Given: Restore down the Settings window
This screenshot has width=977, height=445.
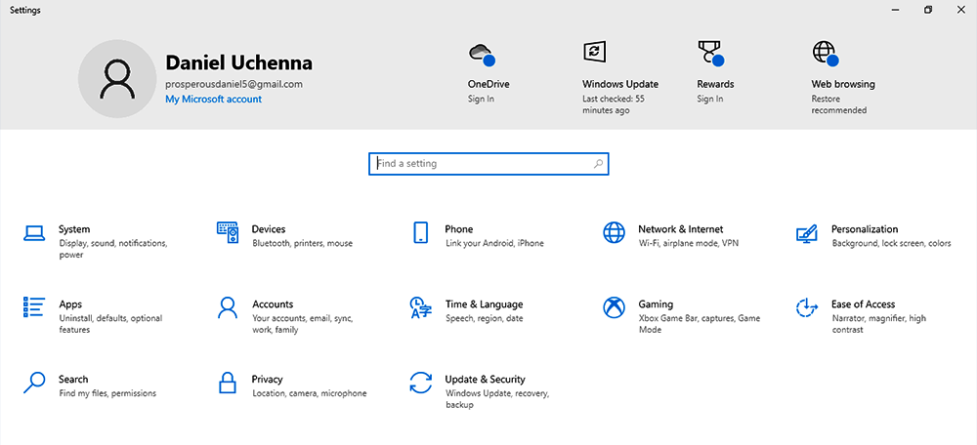Looking at the screenshot, I should (928, 10).
